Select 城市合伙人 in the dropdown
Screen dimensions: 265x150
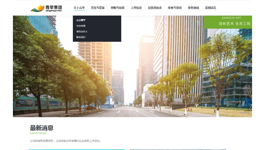coord(82,31)
